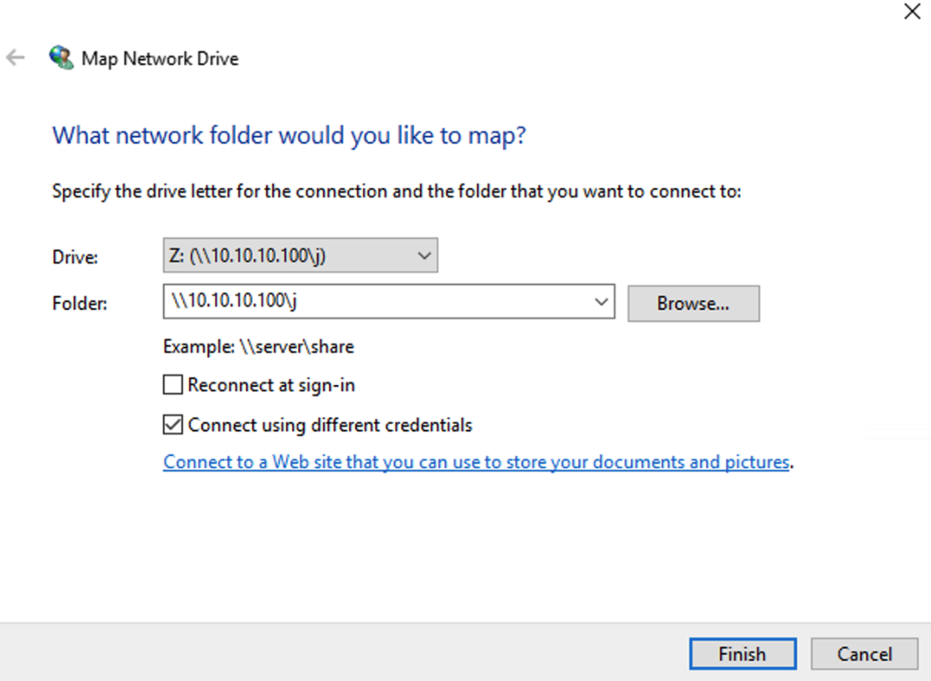Image resolution: width=931 pixels, height=681 pixels.
Task: Click the Map Network Drive globe icon
Action: [61, 58]
